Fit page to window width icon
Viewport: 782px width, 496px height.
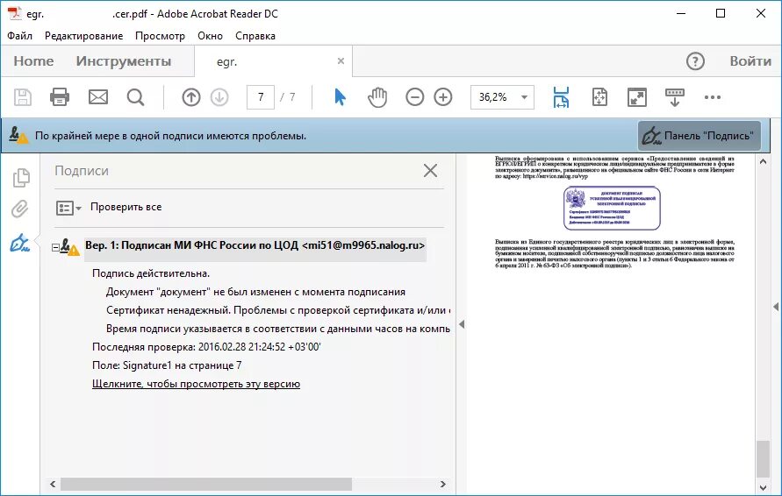[x=561, y=97]
